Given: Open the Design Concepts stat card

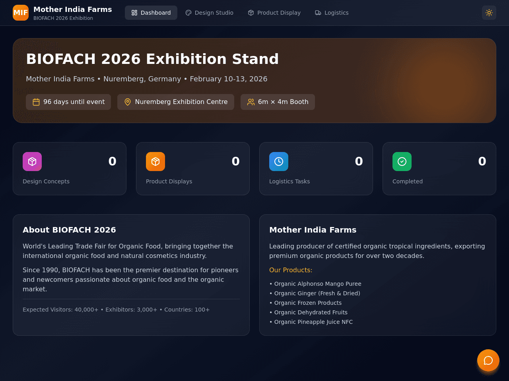Looking at the screenshot, I should 70,169.
